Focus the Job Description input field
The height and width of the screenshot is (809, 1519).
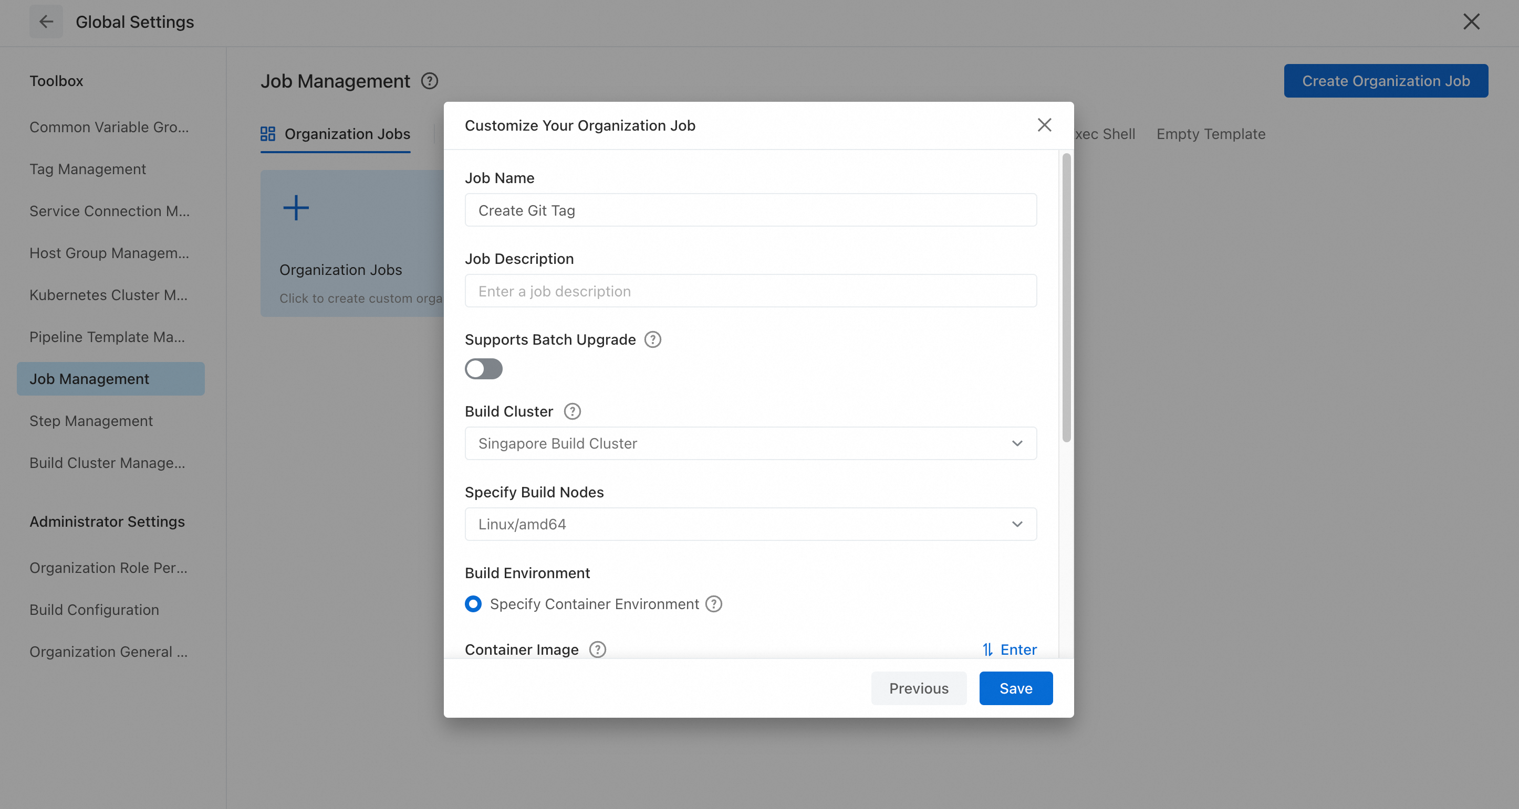(x=750, y=291)
